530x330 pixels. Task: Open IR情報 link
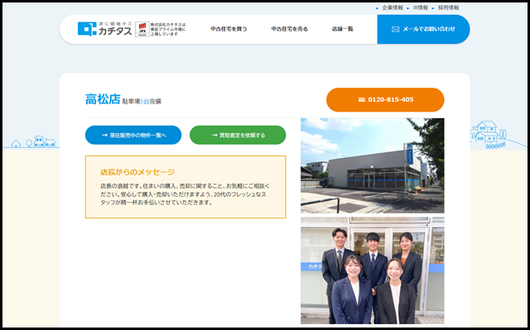[x=421, y=7]
